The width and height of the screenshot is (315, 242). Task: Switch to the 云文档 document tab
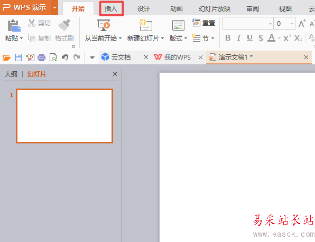tap(121, 57)
